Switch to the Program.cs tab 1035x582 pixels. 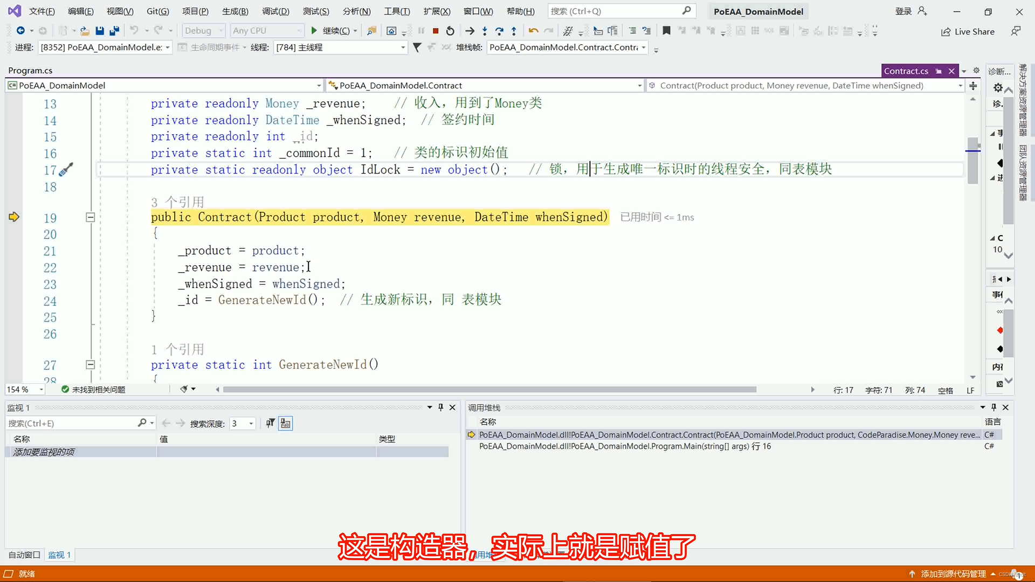pos(30,71)
